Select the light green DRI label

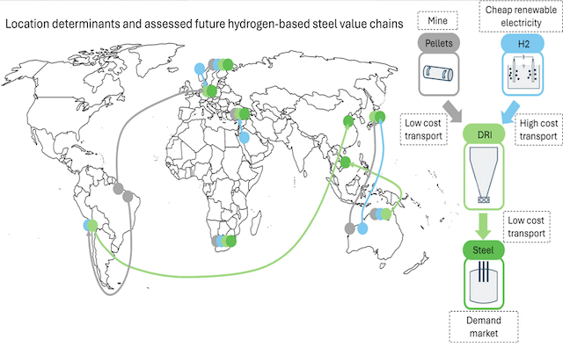[484, 134]
